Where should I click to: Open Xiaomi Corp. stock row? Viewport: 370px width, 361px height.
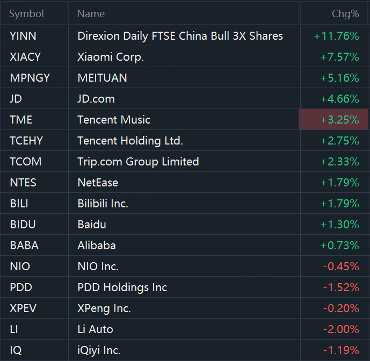click(111, 57)
